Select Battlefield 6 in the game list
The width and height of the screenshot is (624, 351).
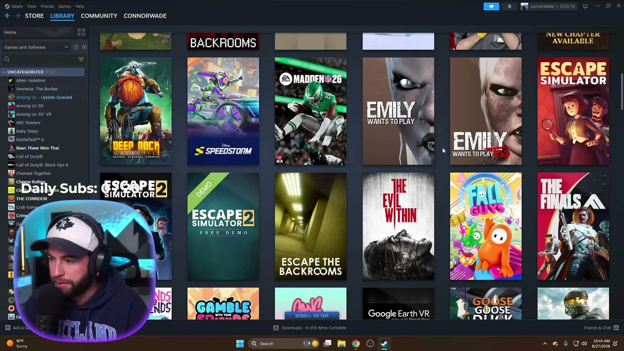30,139
